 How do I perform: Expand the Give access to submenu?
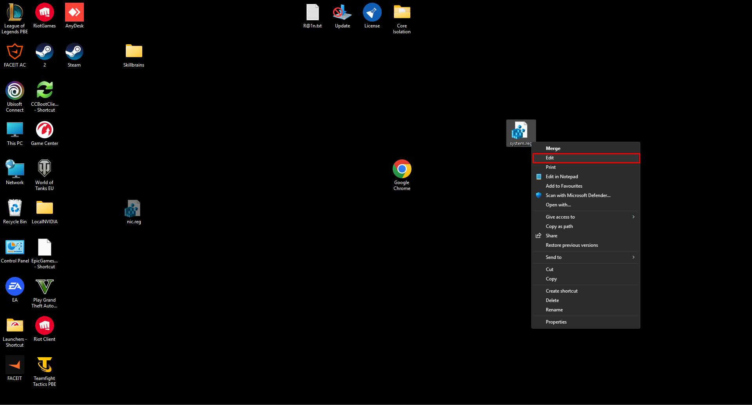(x=586, y=217)
